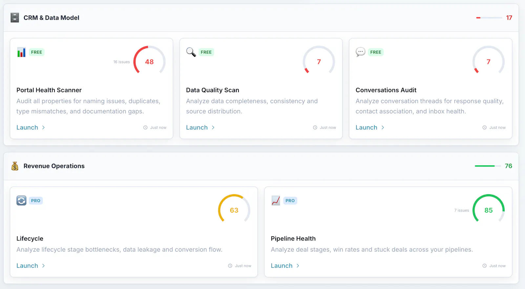The image size is (525, 289).
Task: Click the PRO badge on Pipeline Health card
Action: pos(290,200)
